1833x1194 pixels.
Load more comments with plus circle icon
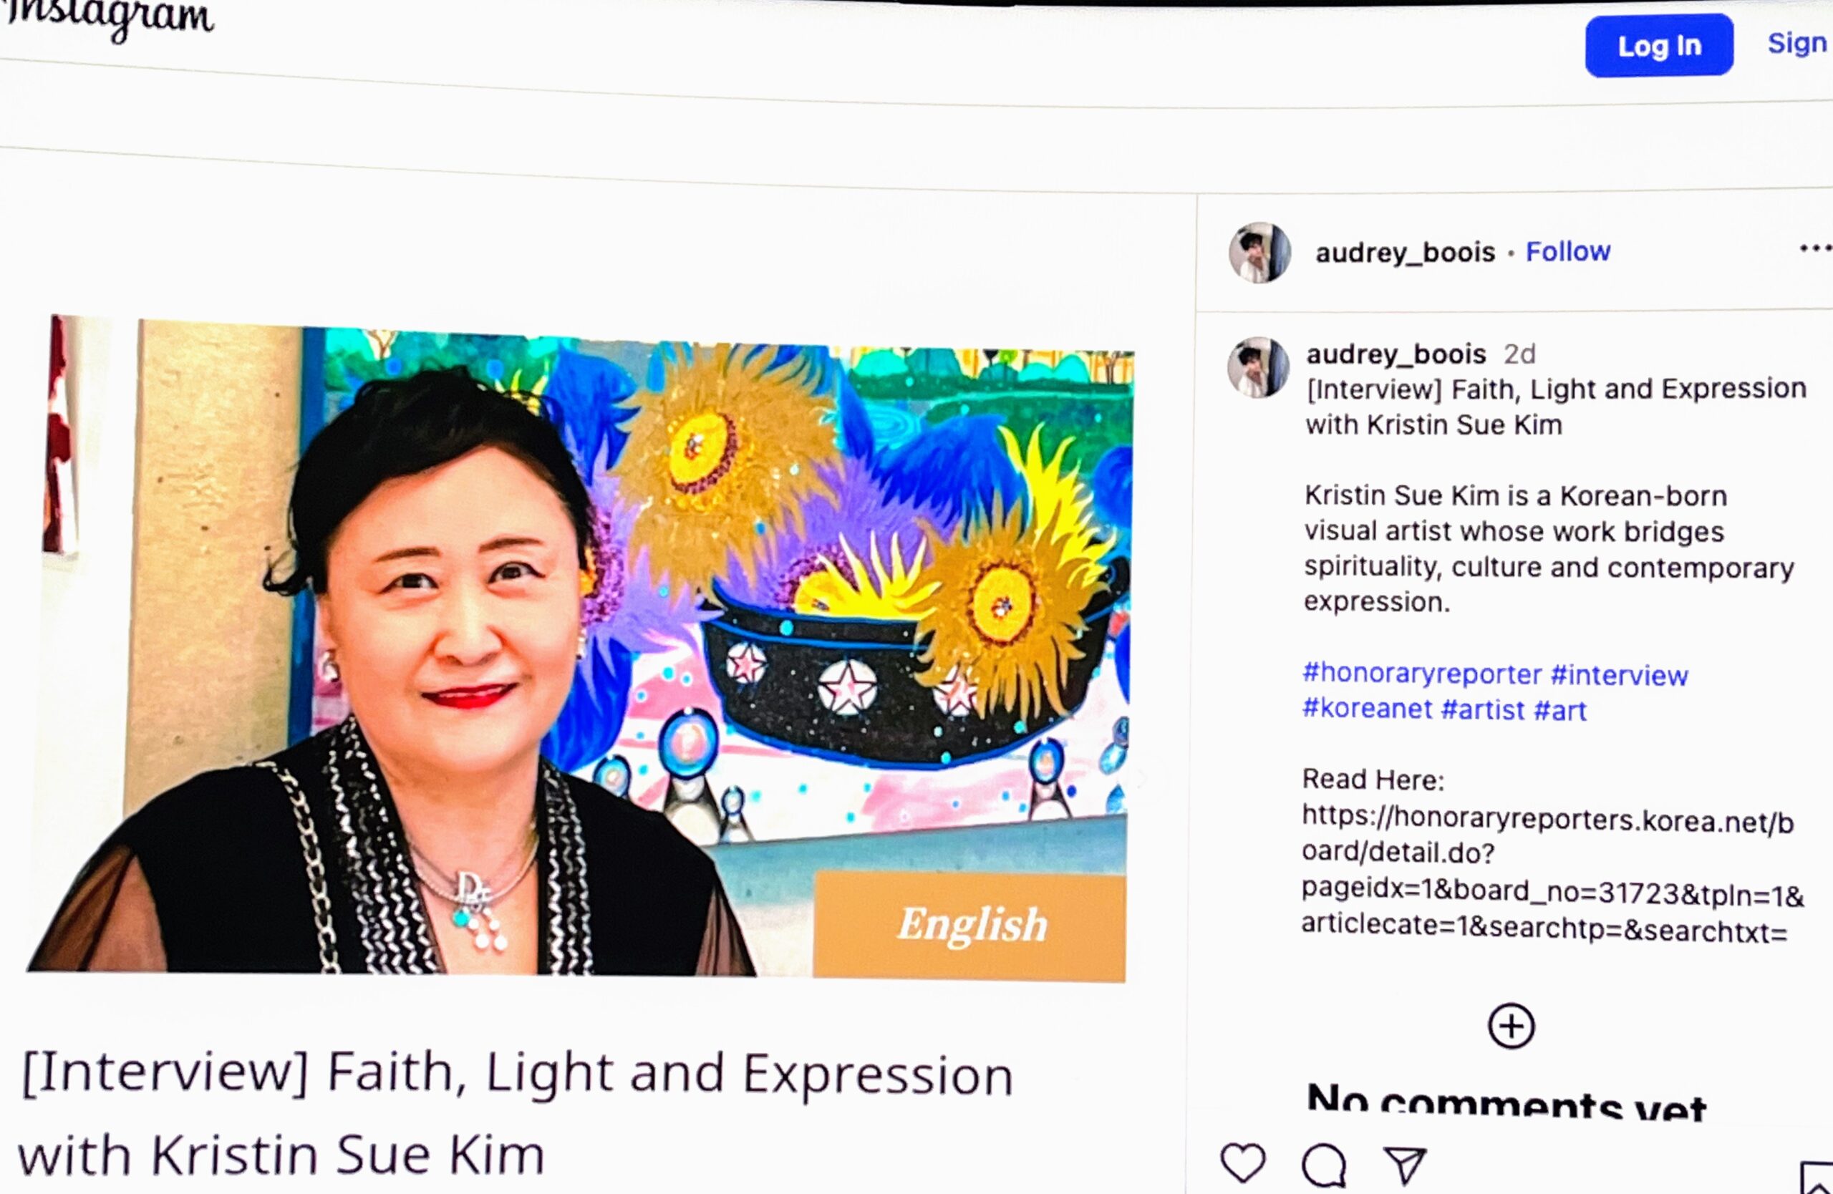point(1511,1026)
